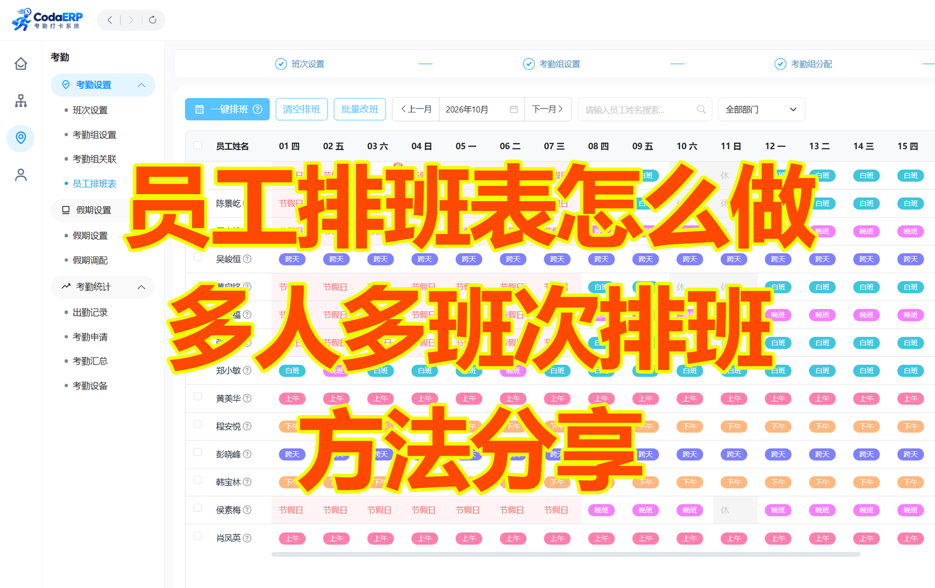Go forward with the forward arrow
Viewport: 935px width, 588px height.
131,20
